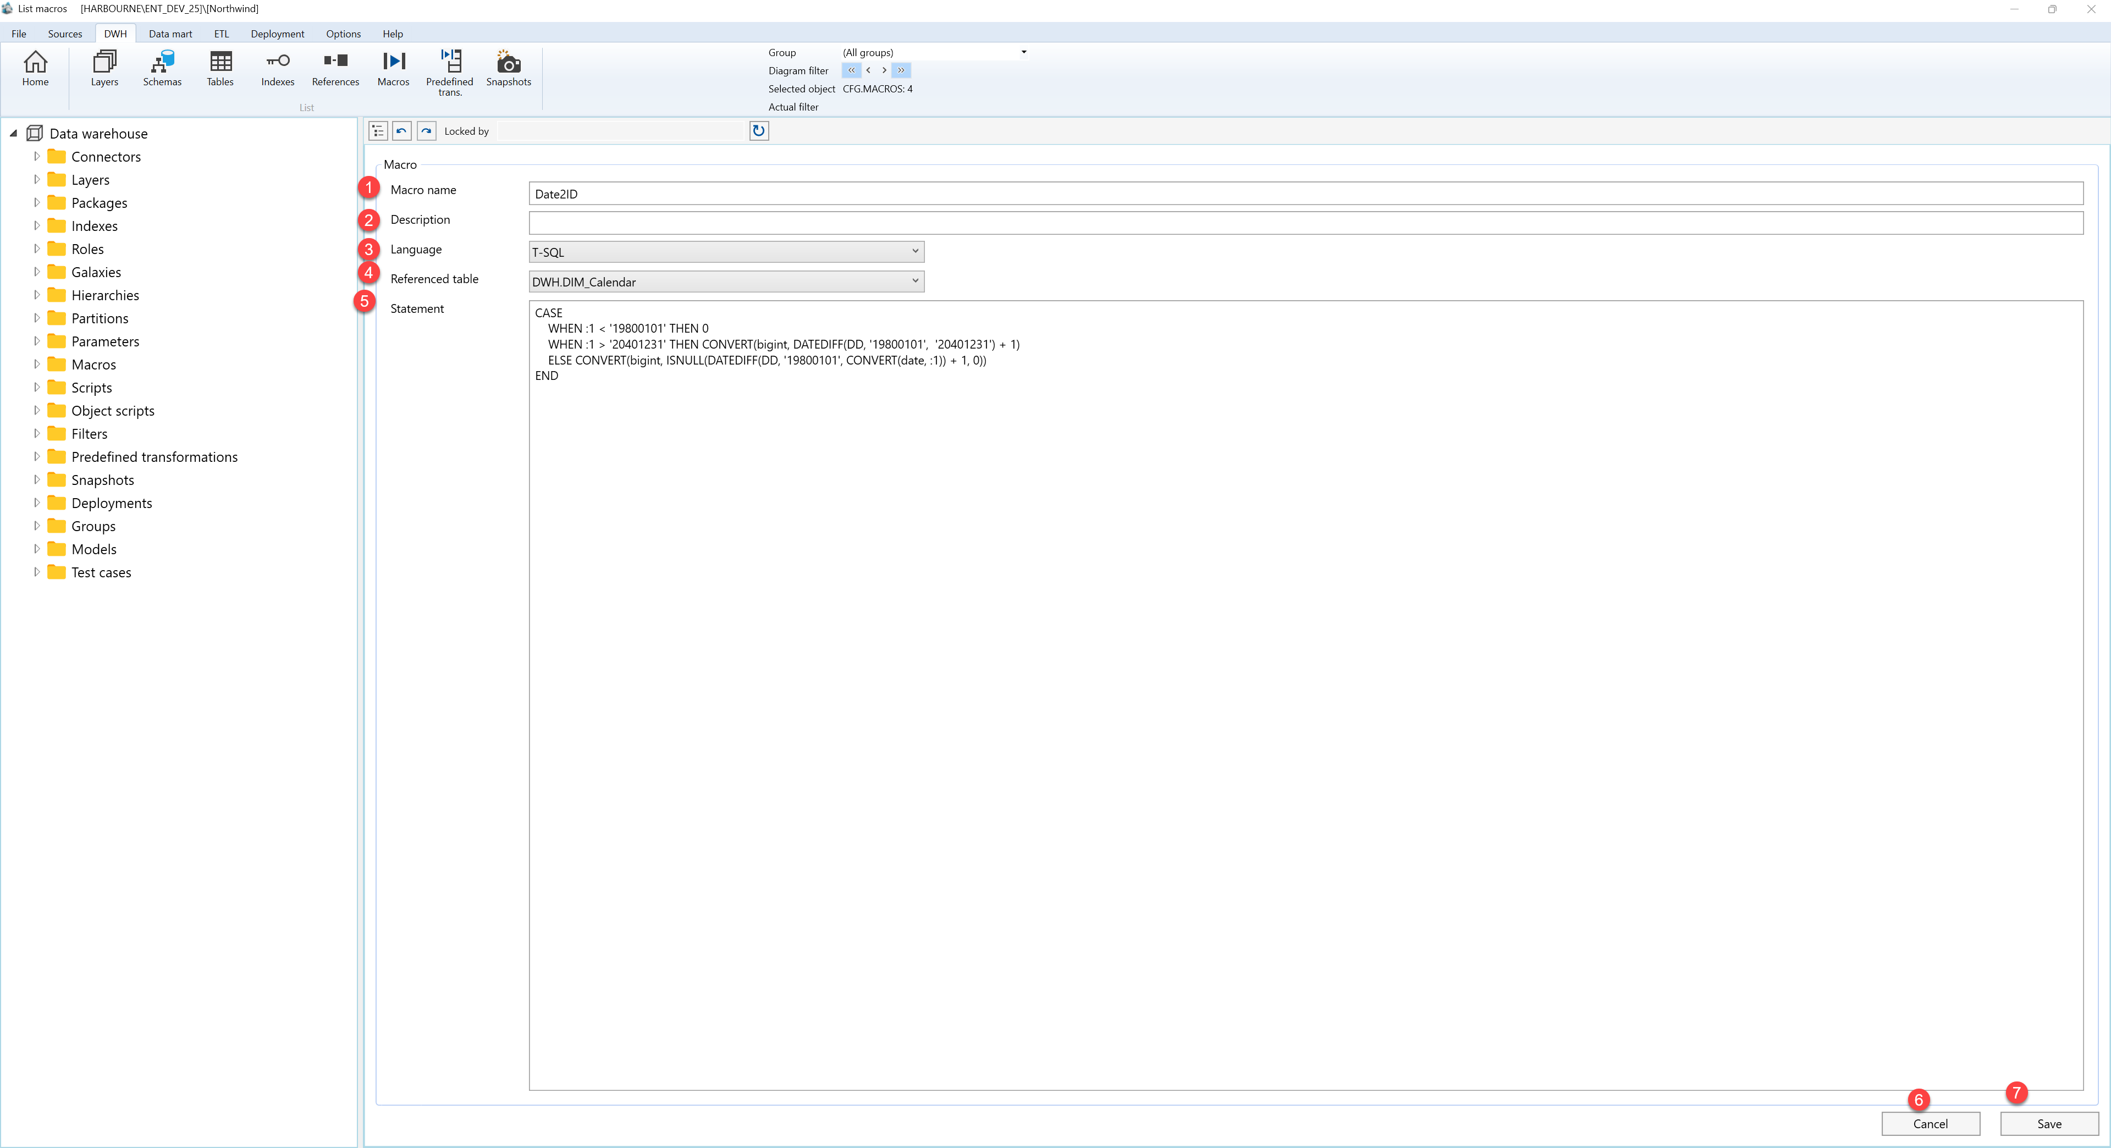
Task: Open the File menu
Action: [19, 34]
